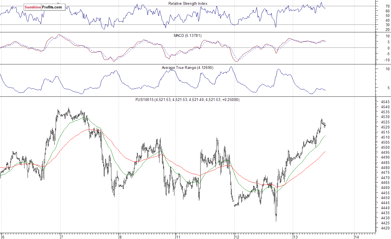Click the latest price bar near 4521
391x239 pixels.
coord(325,125)
